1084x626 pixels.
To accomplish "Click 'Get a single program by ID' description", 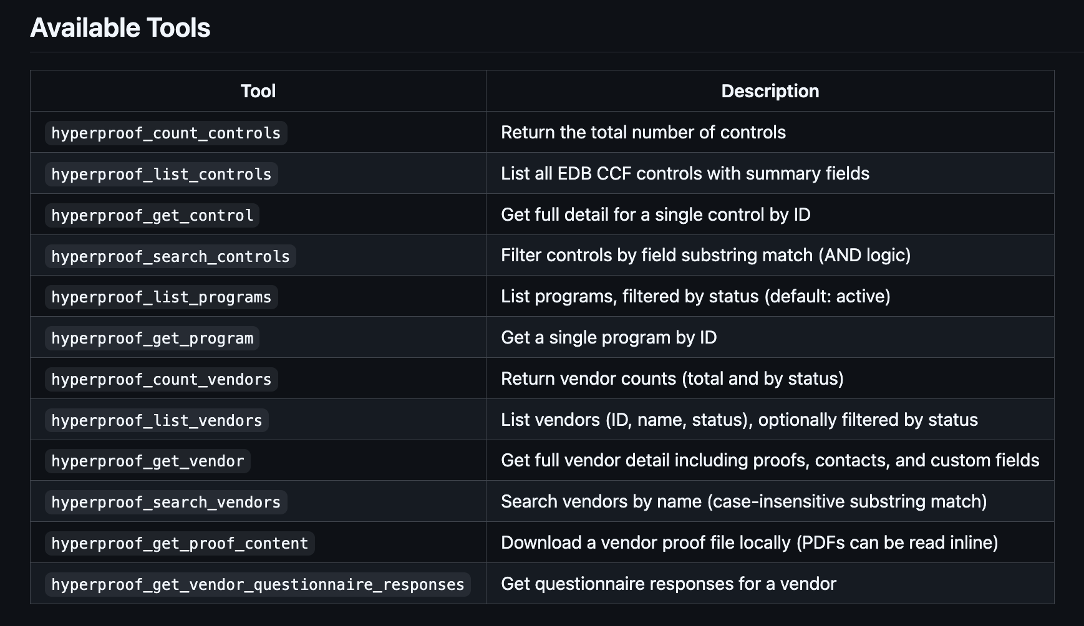I will point(609,337).
